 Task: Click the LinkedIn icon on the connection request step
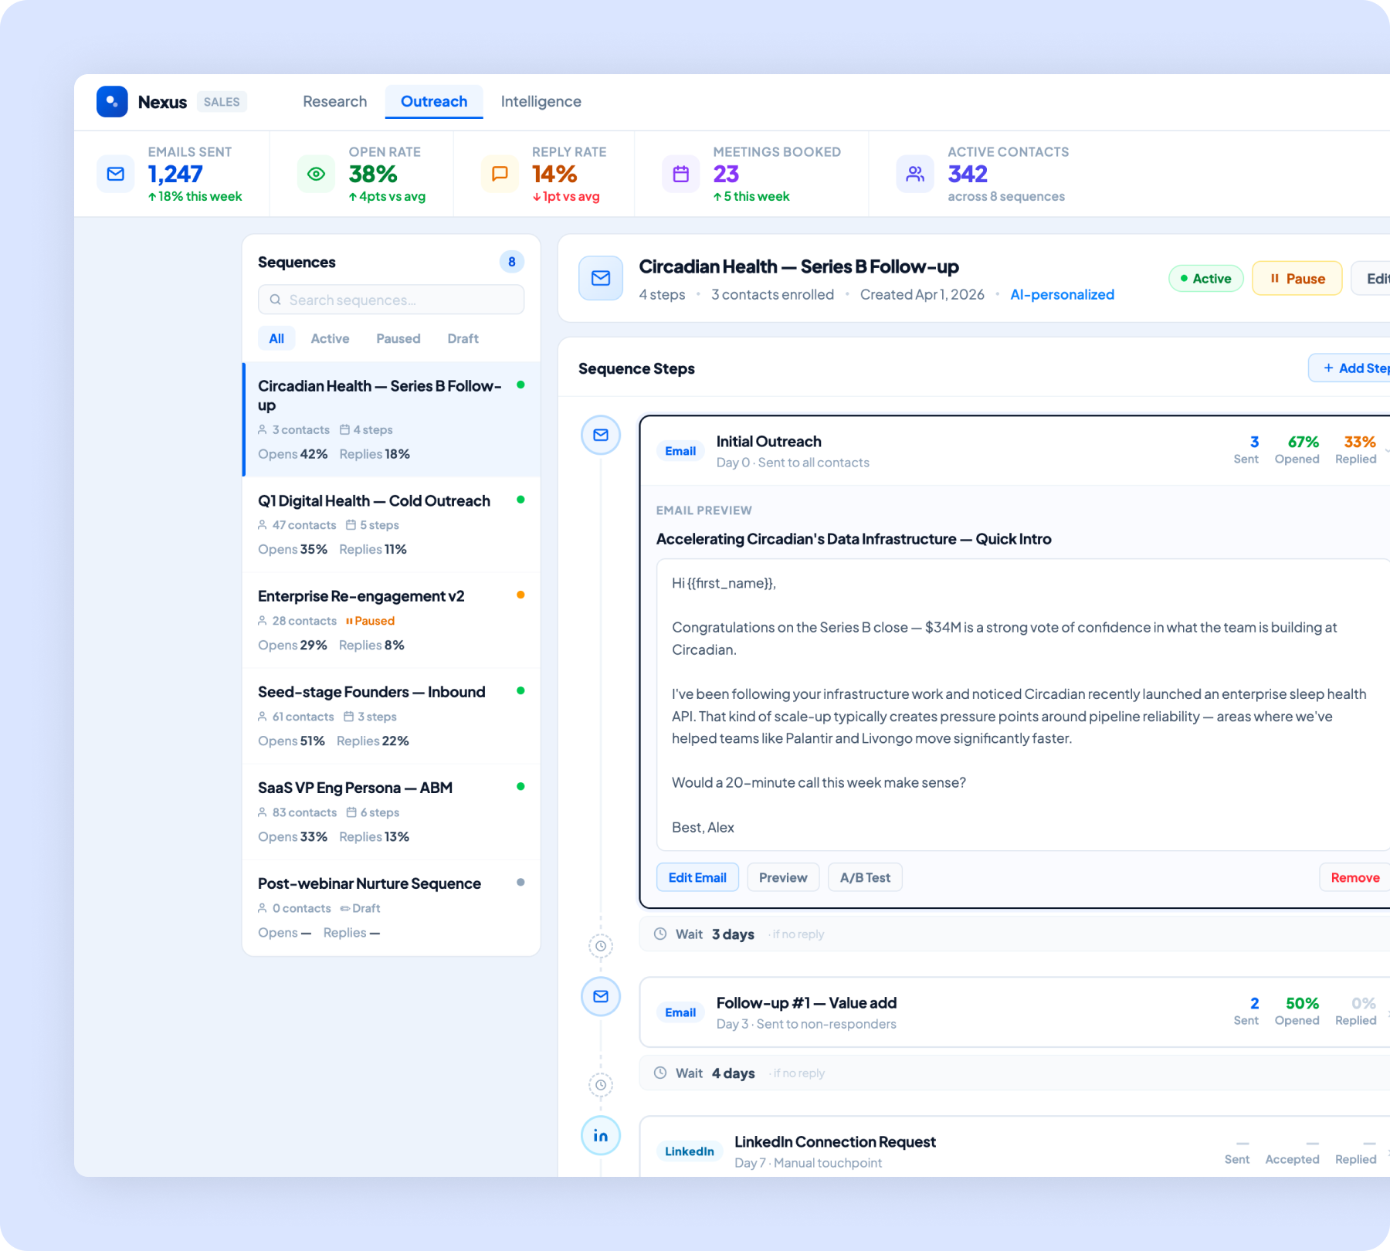(x=601, y=1135)
